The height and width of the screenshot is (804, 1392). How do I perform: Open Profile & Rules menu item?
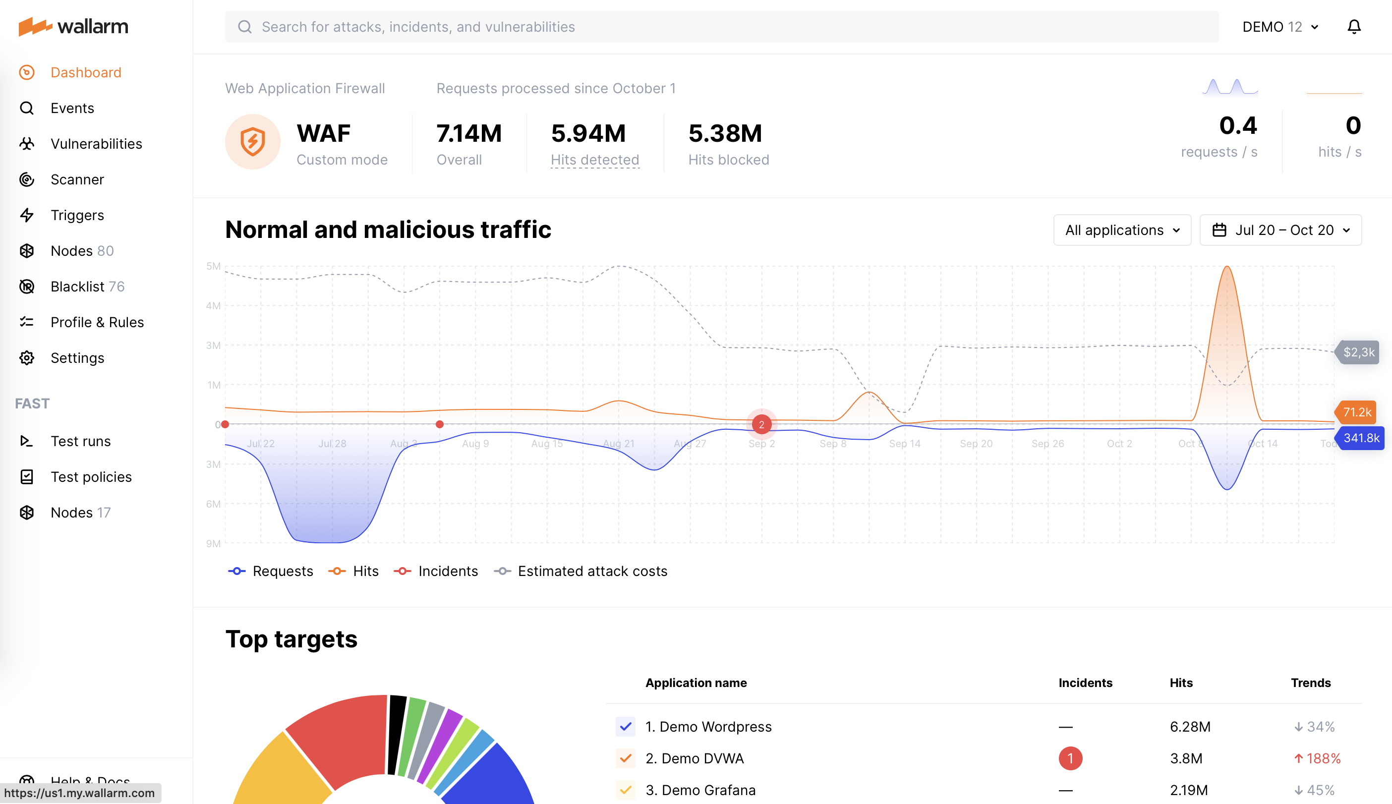point(97,322)
